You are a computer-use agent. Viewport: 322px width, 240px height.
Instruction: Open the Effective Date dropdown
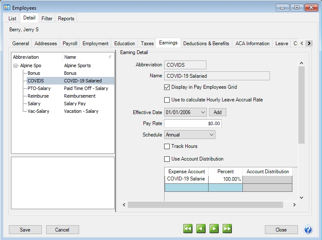point(203,112)
